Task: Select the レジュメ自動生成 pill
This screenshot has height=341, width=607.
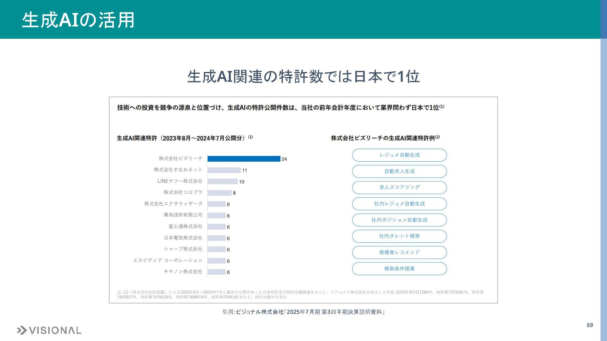Action: click(399, 155)
